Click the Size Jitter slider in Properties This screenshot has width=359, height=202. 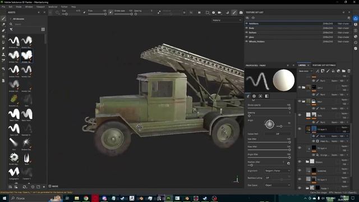pos(269,142)
